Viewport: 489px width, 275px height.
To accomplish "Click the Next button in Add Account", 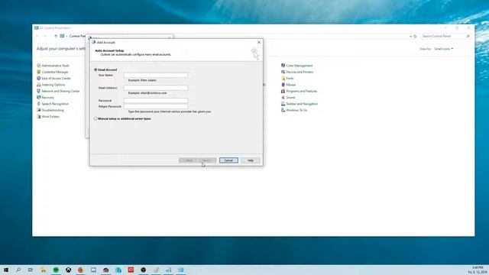I will click(x=207, y=160).
